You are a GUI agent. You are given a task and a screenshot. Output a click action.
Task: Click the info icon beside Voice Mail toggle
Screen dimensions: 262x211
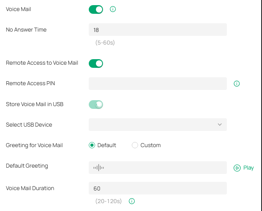click(x=113, y=9)
